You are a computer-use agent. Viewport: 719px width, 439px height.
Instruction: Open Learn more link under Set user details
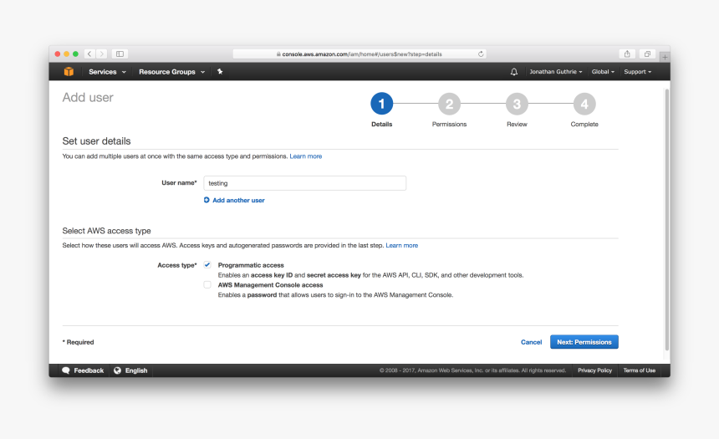click(306, 156)
